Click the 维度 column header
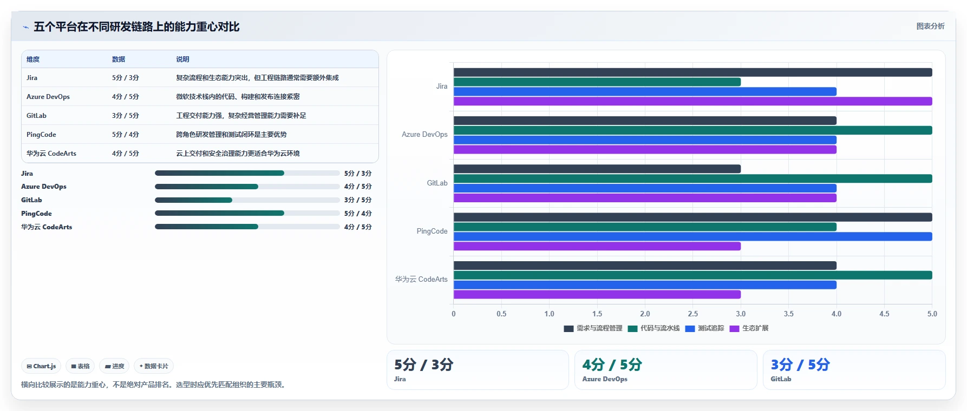The width and height of the screenshot is (967, 411). coord(33,59)
